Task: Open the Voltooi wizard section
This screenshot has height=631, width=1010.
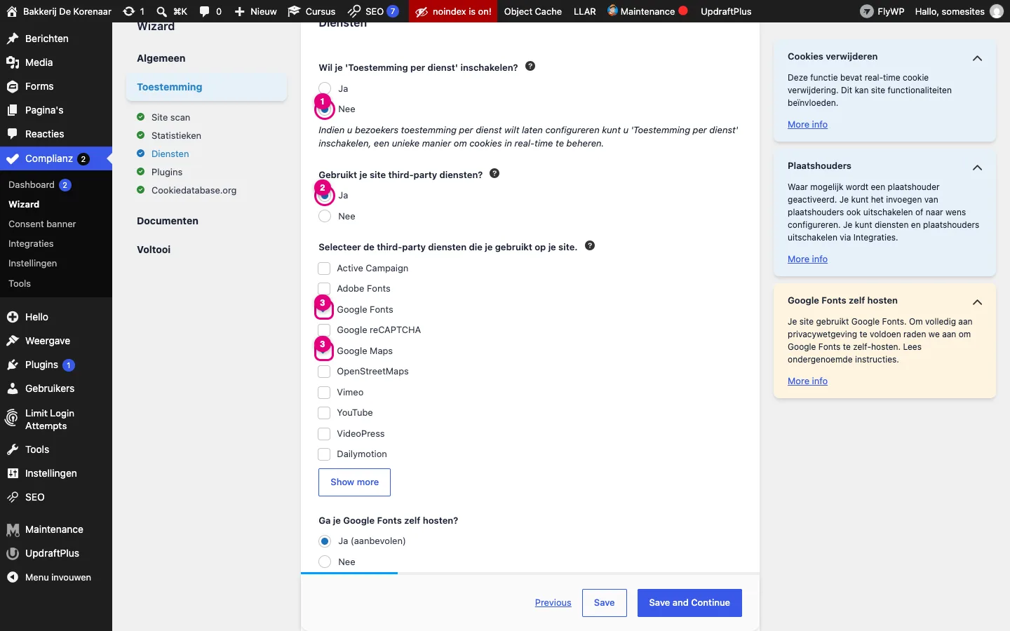Action: click(x=154, y=250)
